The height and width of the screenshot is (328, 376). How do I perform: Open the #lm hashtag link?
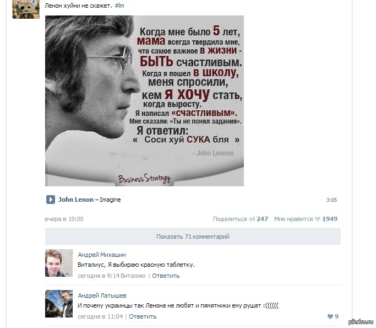[119, 6]
